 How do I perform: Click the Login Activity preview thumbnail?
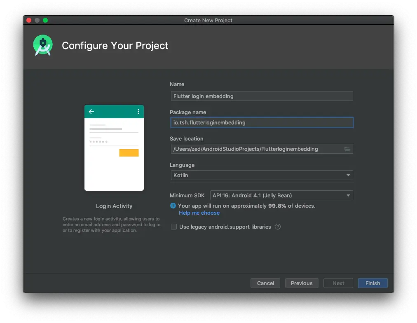(114, 147)
